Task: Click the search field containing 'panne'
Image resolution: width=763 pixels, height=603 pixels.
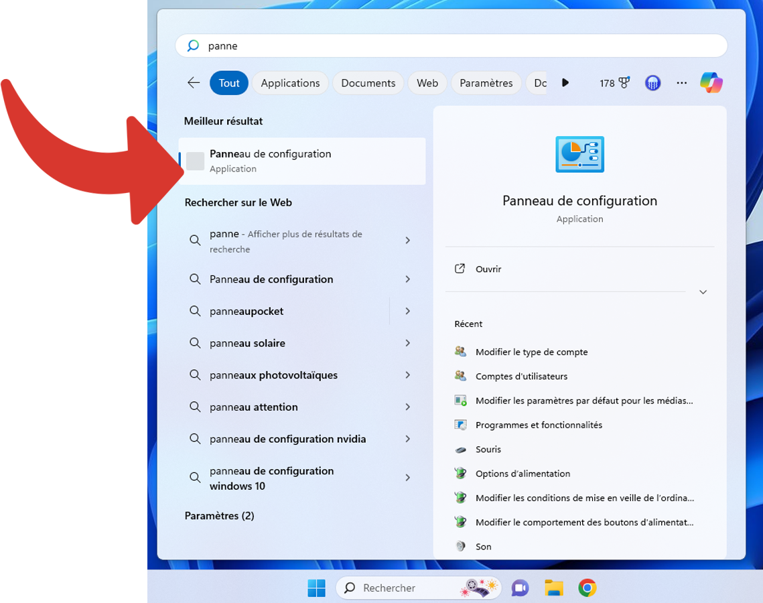Action: [x=451, y=46]
